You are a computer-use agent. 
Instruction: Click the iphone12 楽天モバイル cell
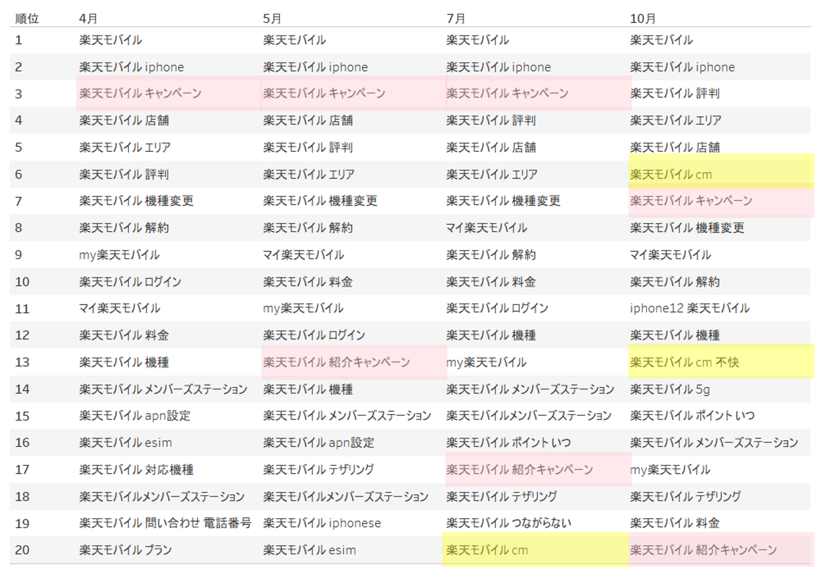click(x=690, y=308)
